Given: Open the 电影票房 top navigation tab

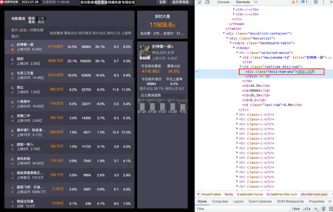Looking at the screenshot, I should [101, 2].
